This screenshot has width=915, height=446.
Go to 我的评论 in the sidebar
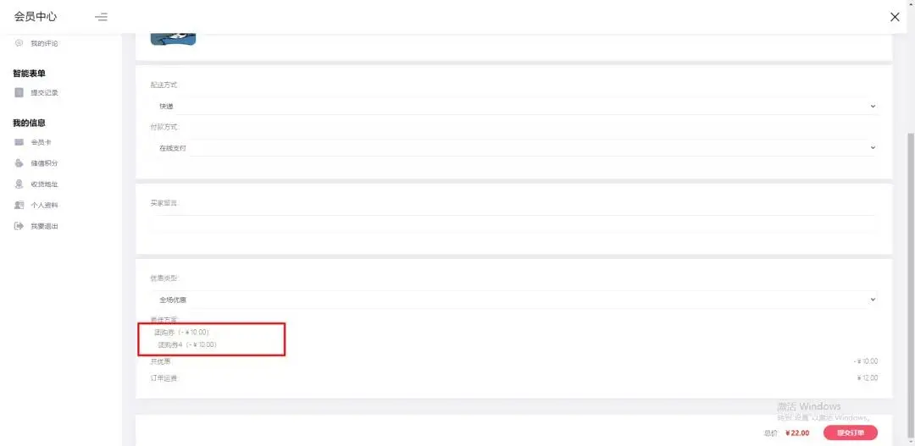(44, 43)
